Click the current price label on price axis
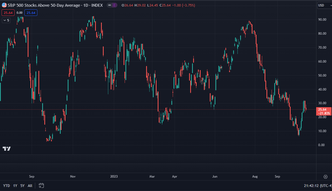332x191 pixels. pyautogui.click(x=324, y=111)
